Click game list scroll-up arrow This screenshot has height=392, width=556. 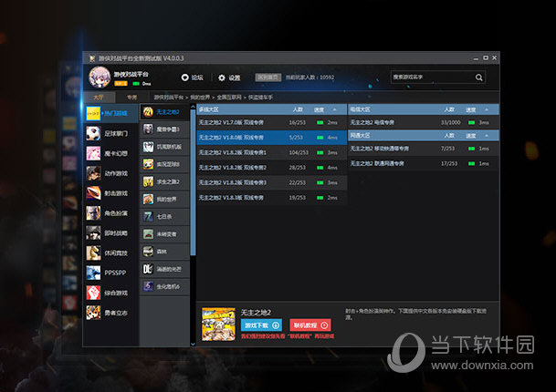coord(193,107)
